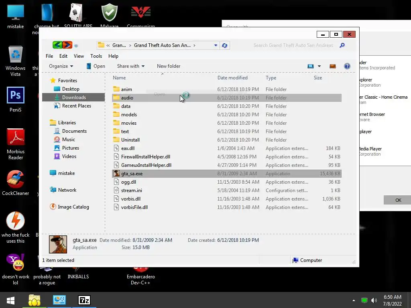Open the Documents library
The width and height of the screenshot is (411, 308).
(x=74, y=131)
